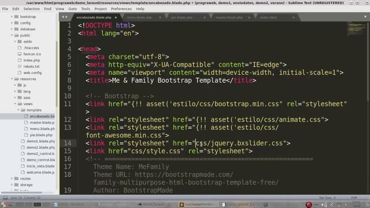Screen dimensions: 370x208
Task: Open demo2_control.blade file in sidebar
Action: 40,154
